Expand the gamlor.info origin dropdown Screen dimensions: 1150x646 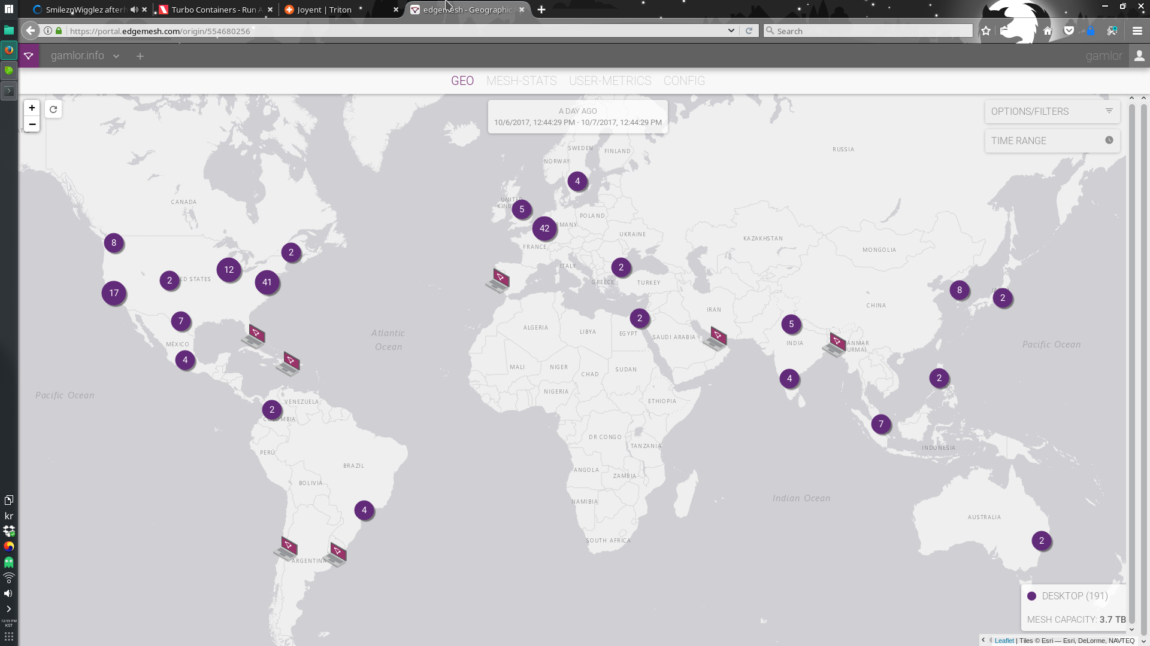[116, 56]
